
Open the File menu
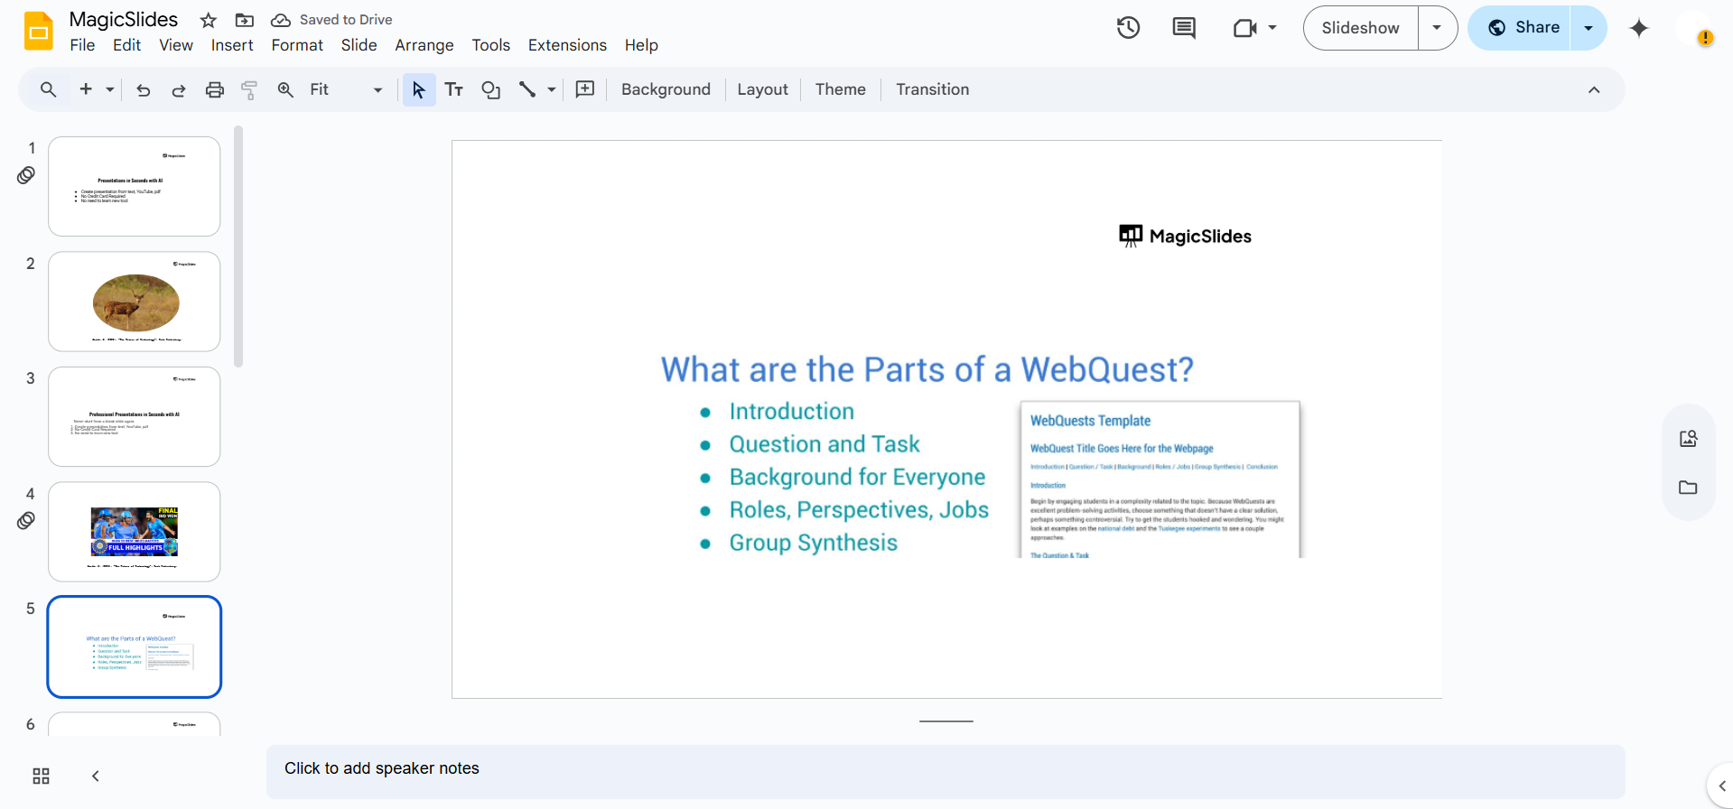[82, 45]
